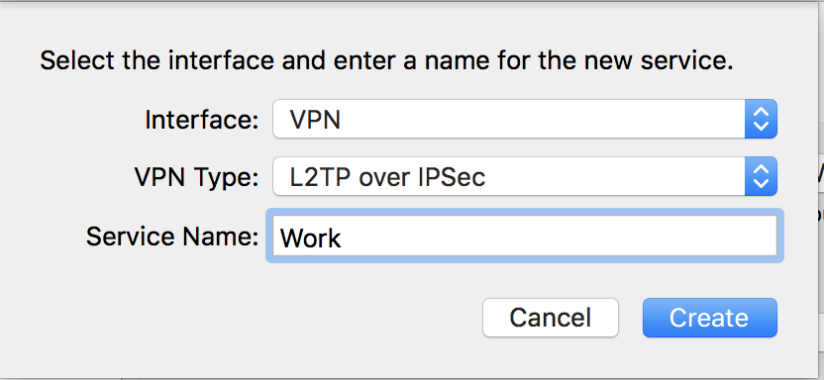This screenshot has height=380, width=824.
Task: Click the blue arrows on Interface popup
Action: 761,119
